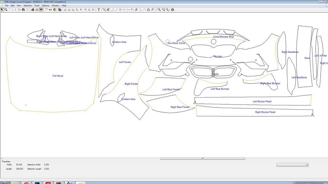Open the Edit menu
Image resolution: width=328 pixels, height=184 pixels.
coord(13,5)
